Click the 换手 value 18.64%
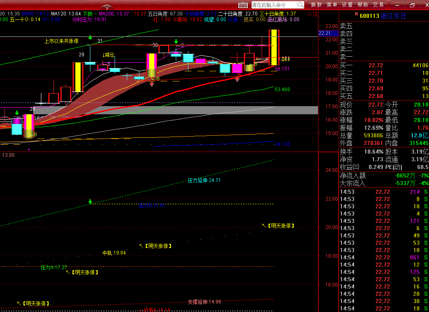This screenshot has width=429, height=312. [x=374, y=152]
